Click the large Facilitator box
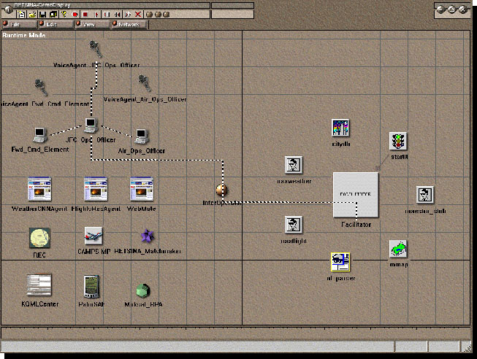Screen dimensions: 477x359 356,195
